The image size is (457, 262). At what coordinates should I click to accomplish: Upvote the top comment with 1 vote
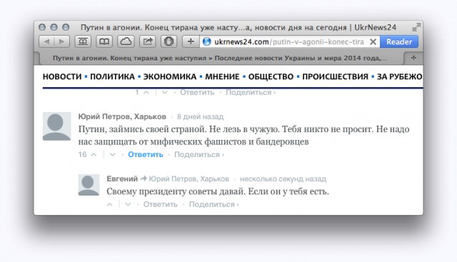[x=146, y=93]
